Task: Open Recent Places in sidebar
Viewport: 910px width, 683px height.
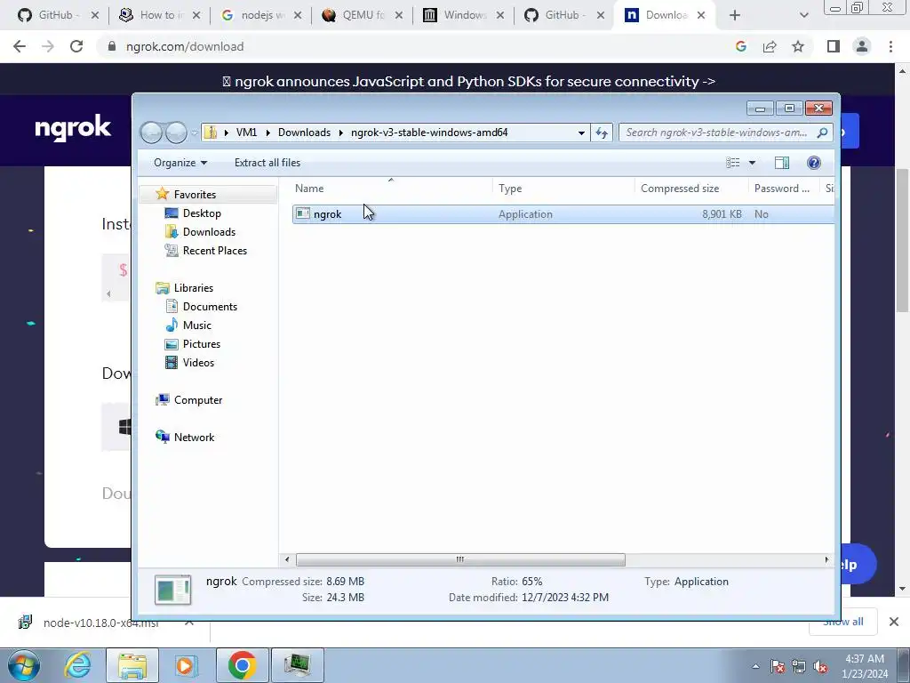Action: click(214, 250)
